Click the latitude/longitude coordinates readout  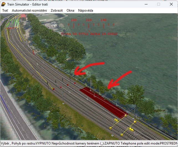click(89, 34)
